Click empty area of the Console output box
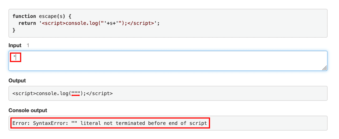This screenshot has width=339, height=139. click(268, 123)
